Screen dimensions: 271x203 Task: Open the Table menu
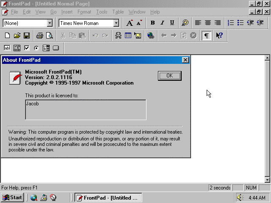pos(118,12)
